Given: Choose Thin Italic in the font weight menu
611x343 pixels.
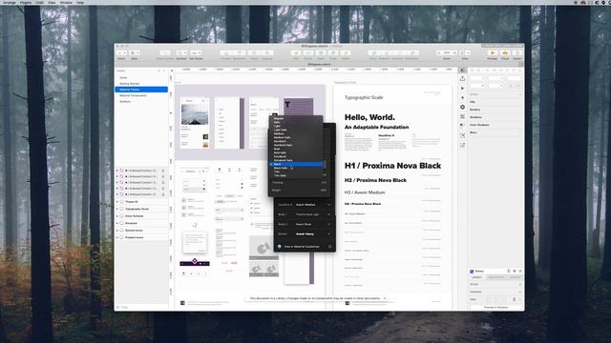Looking at the screenshot, I should 296,175.
